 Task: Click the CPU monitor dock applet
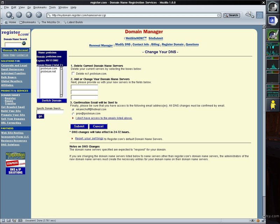[x=273, y=63]
